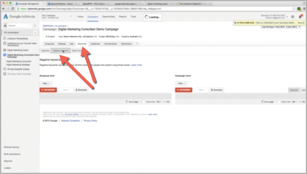Click the FB Ads Swipefile Display campaign icon
Screen dimensions: 307x174
point(5,69)
